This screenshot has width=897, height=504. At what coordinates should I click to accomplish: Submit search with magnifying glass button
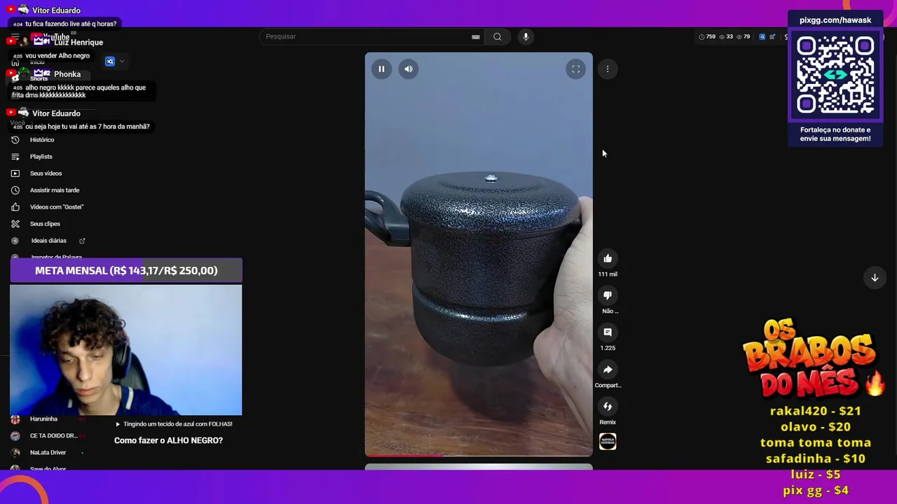498,36
